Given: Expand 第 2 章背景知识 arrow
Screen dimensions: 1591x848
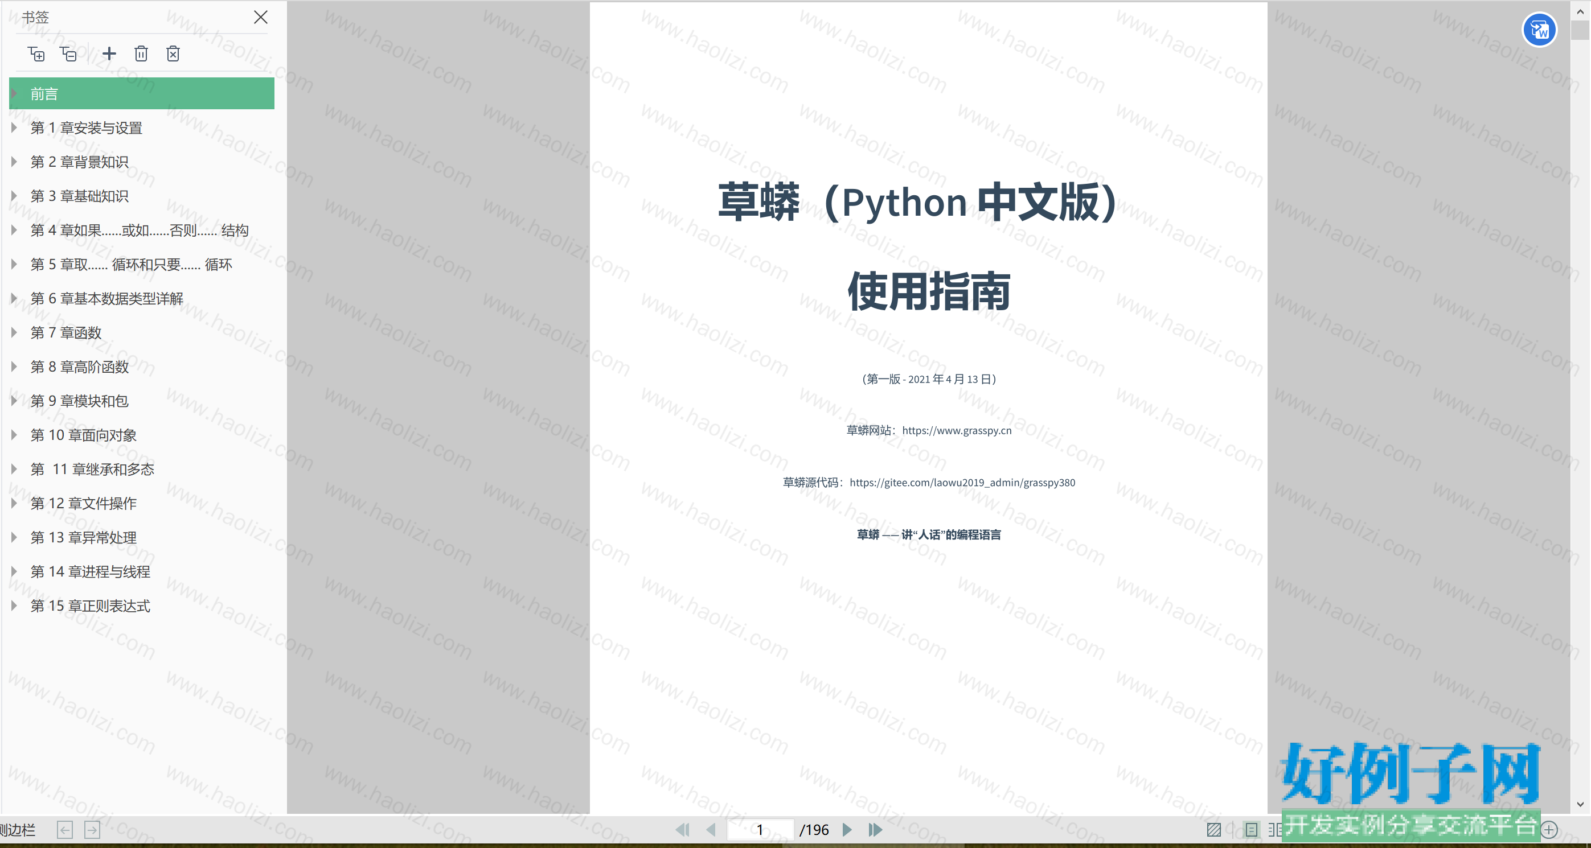Looking at the screenshot, I should [x=14, y=162].
